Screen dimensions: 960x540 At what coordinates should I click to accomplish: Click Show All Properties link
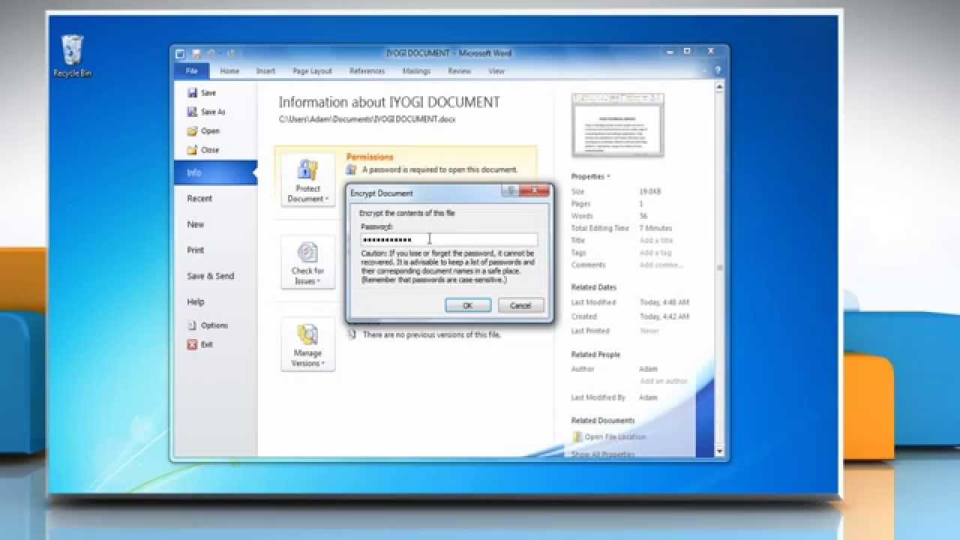pyautogui.click(x=603, y=454)
